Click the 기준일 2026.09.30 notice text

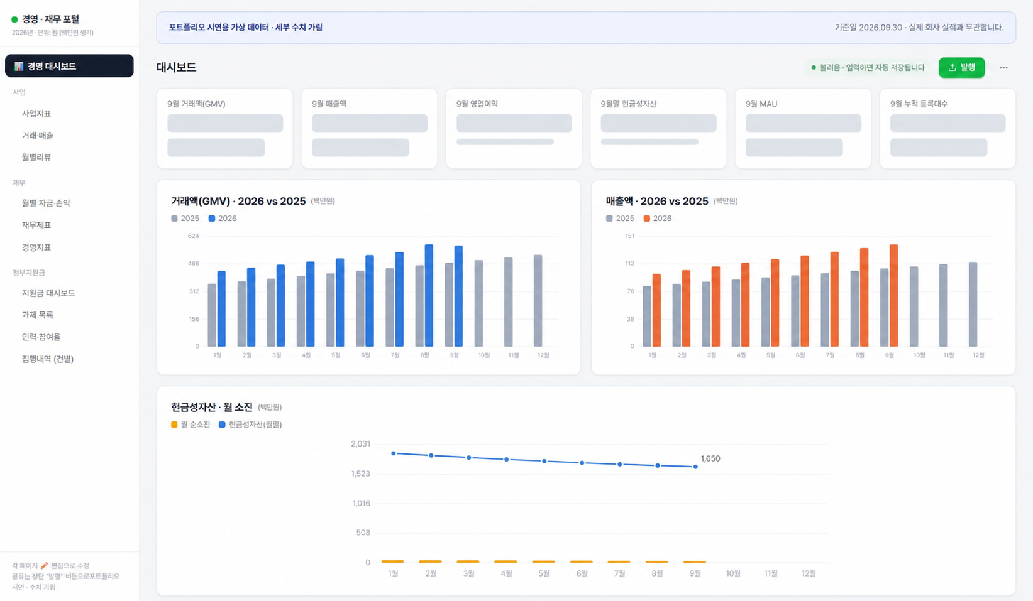[x=919, y=28]
